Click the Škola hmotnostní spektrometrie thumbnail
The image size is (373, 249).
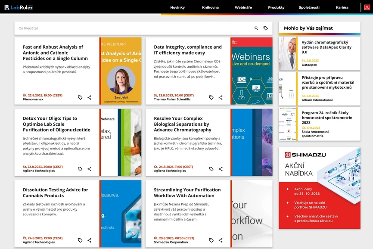pyautogui.click(x=287, y=124)
